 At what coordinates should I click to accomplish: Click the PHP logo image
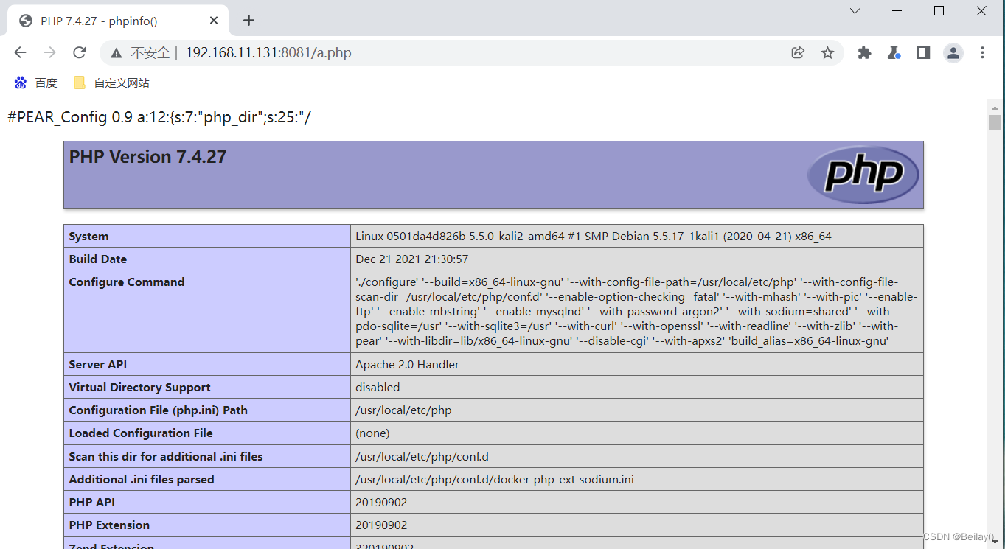pyautogui.click(x=863, y=175)
